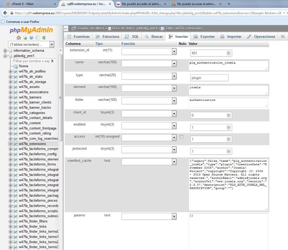Open the function dropdown for the type column
Image resolution: width=288 pixels, height=250 pixels.
point(149,76)
